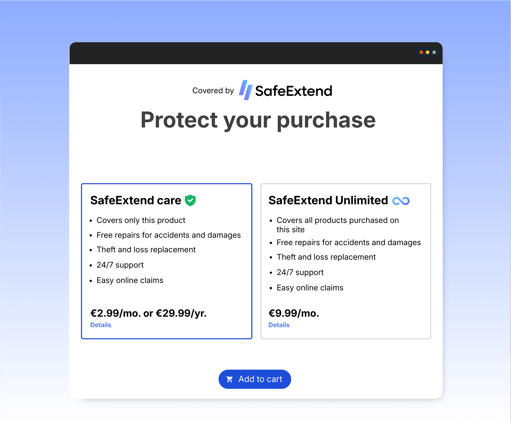Click the green shield badge next to SafeExtend care
The width and height of the screenshot is (511, 422).
click(x=191, y=200)
